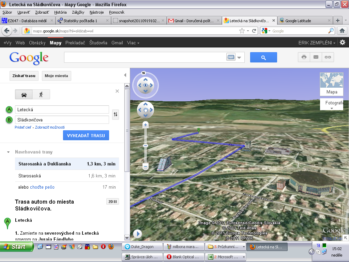Select driving directions car mode
349x262 pixels.
[24, 94]
